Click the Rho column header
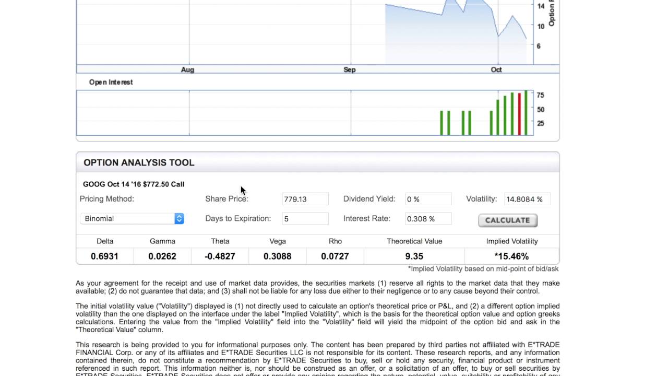668x376 pixels. pos(336,241)
